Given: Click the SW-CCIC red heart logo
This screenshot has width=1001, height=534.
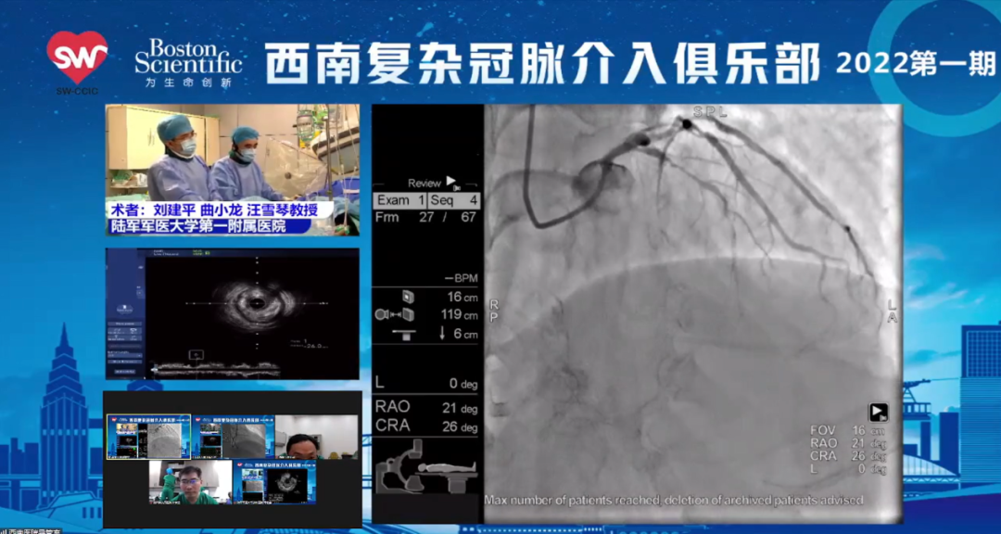Looking at the screenshot, I should coord(77,57).
